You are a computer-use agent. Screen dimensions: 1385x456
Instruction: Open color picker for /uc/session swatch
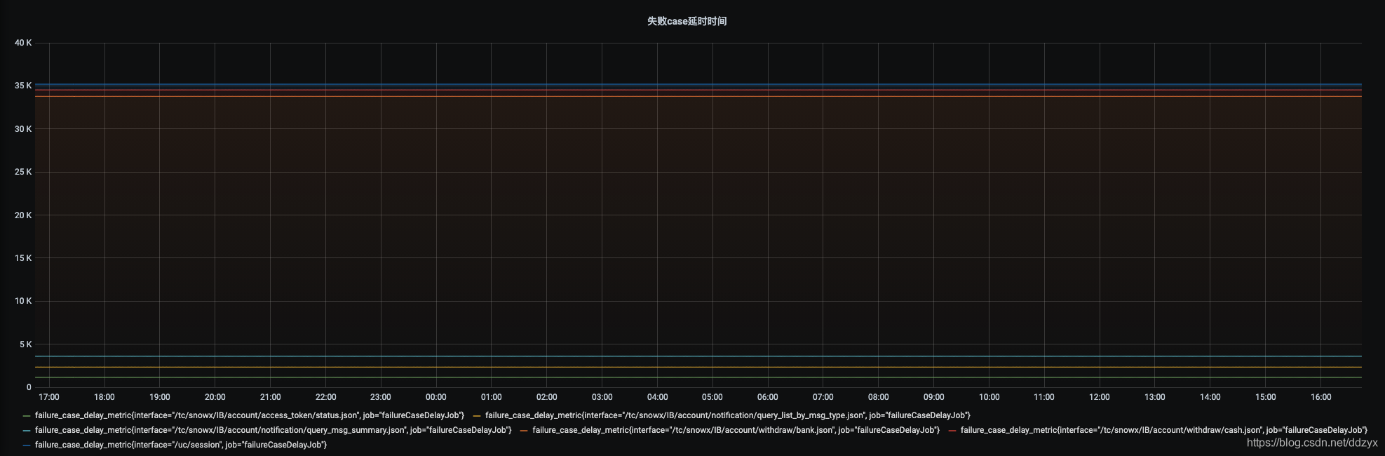[27, 445]
